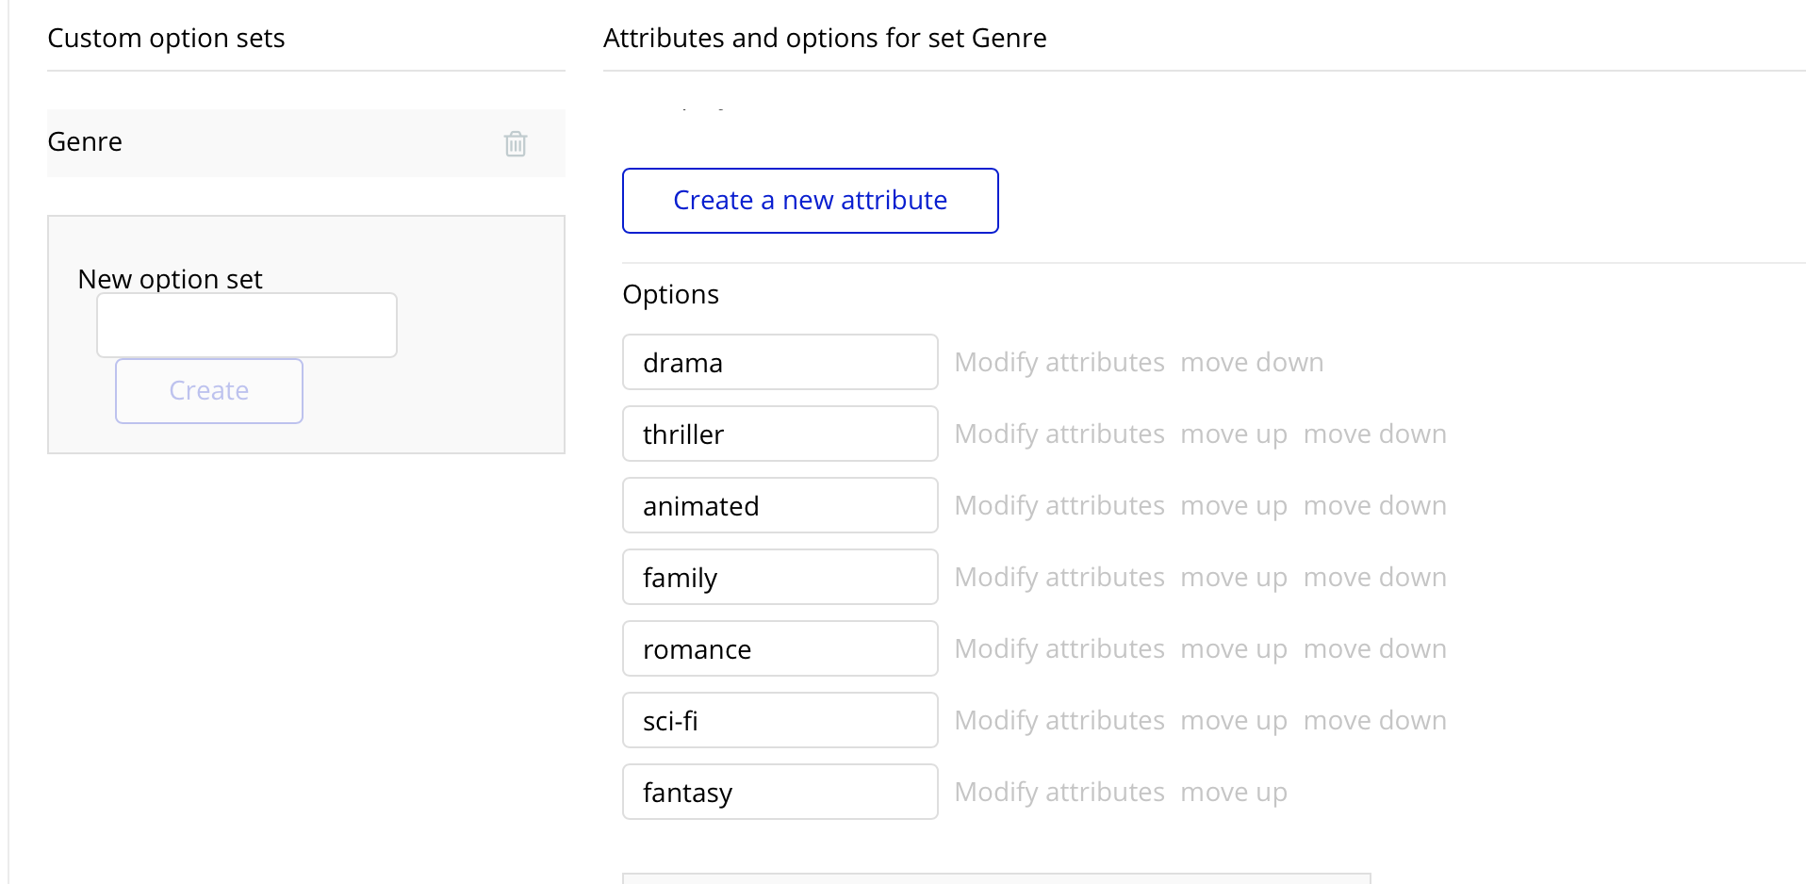This screenshot has width=1806, height=884.
Task: Edit the thriller option name field
Action: click(x=780, y=434)
